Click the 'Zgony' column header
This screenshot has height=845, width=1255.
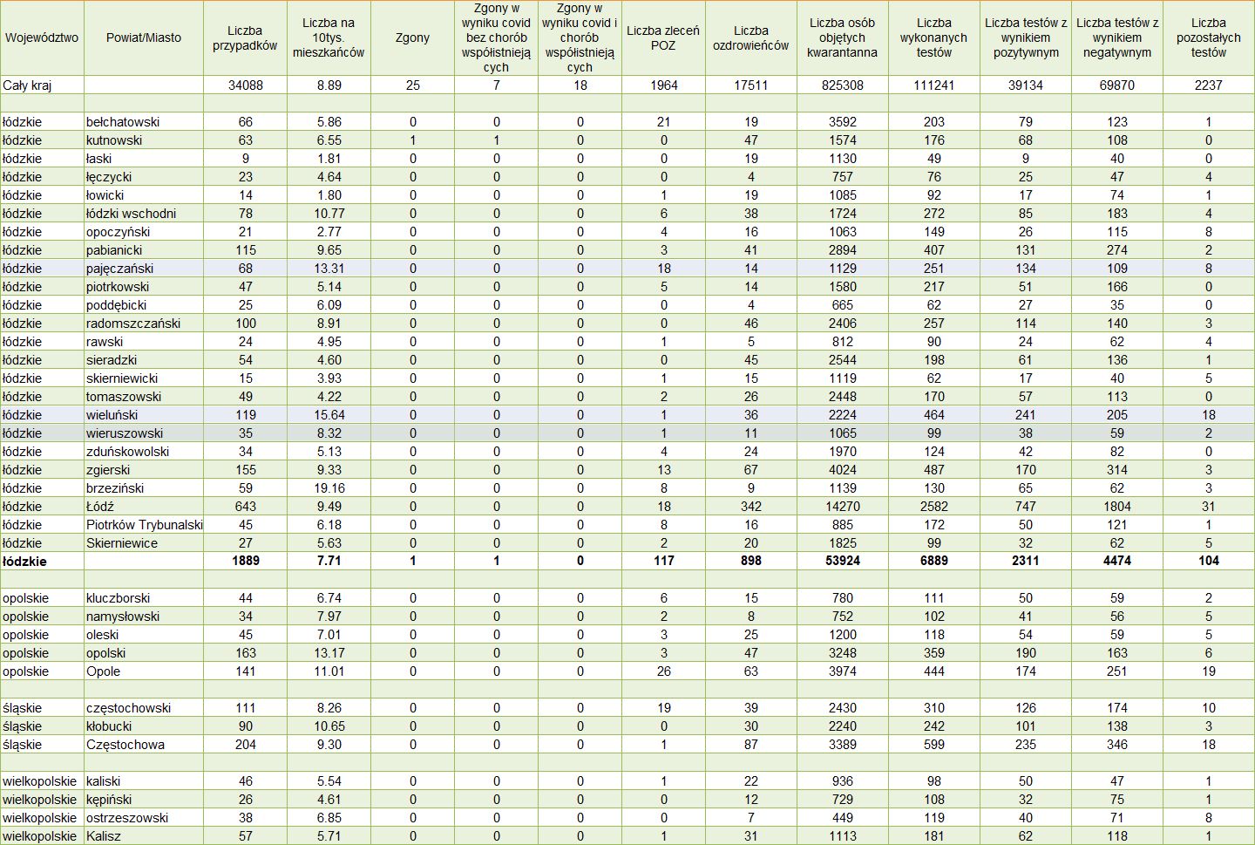tap(412, 37)
